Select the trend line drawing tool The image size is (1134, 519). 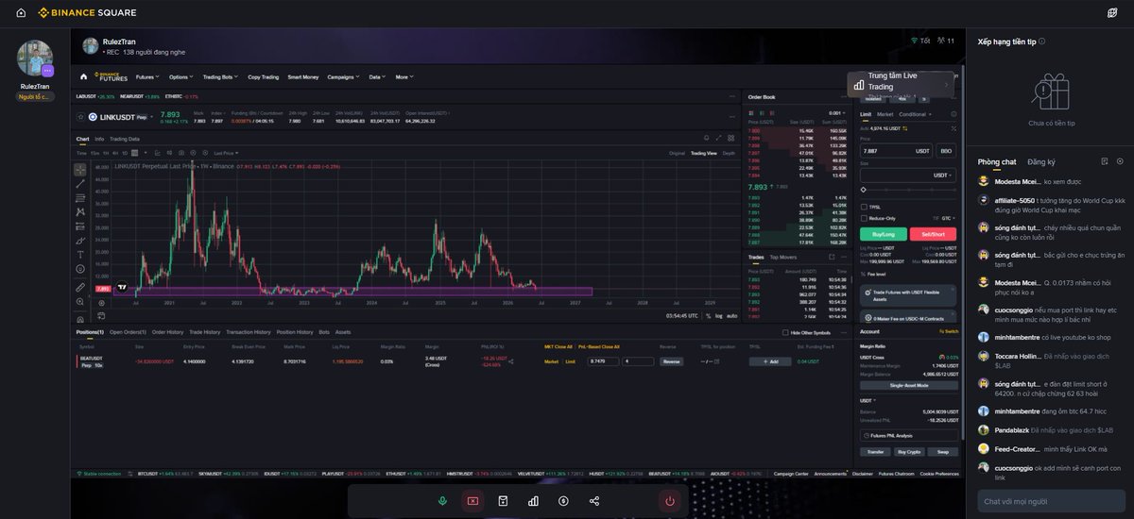(80, 184)
